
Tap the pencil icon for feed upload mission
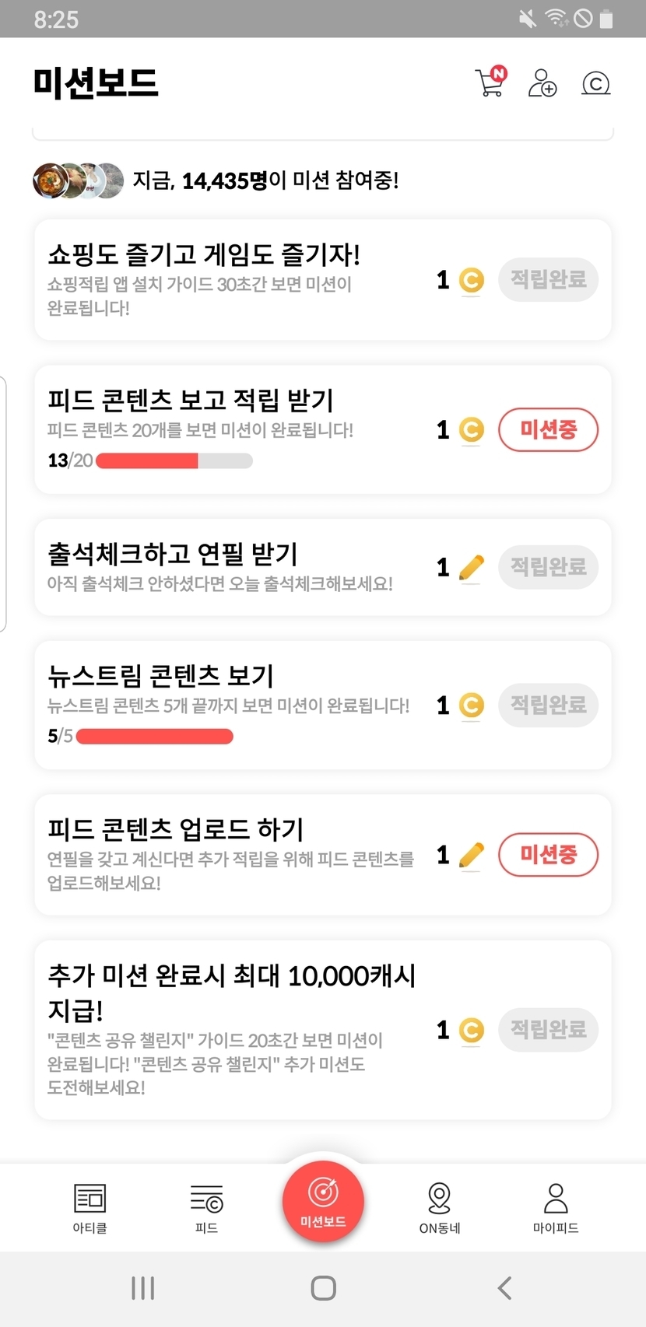click(471, 855)
